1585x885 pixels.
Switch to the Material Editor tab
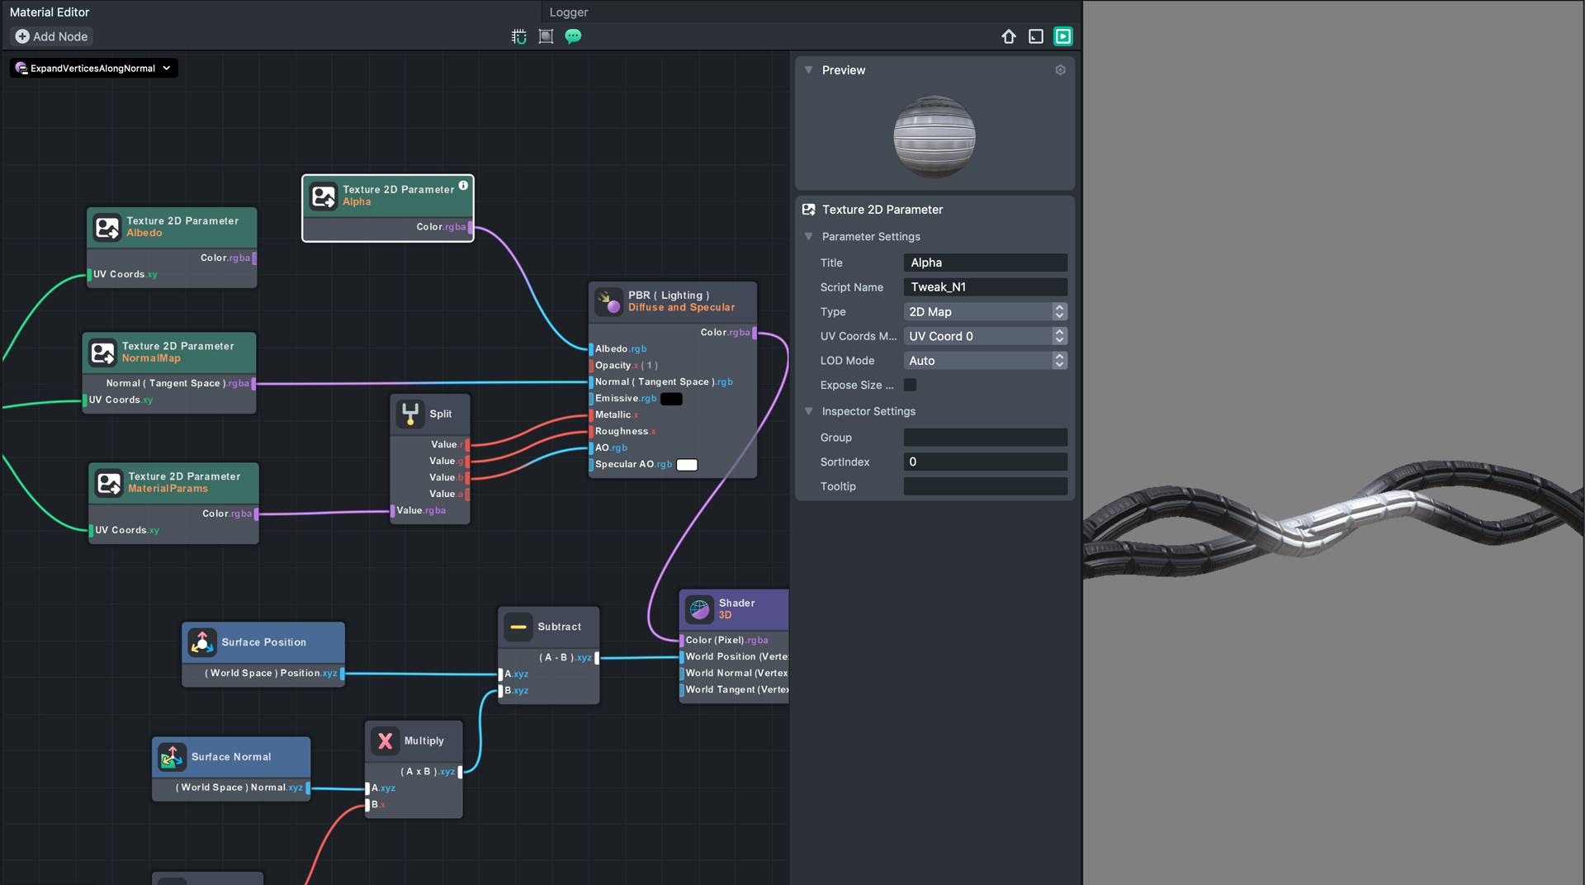50,12
